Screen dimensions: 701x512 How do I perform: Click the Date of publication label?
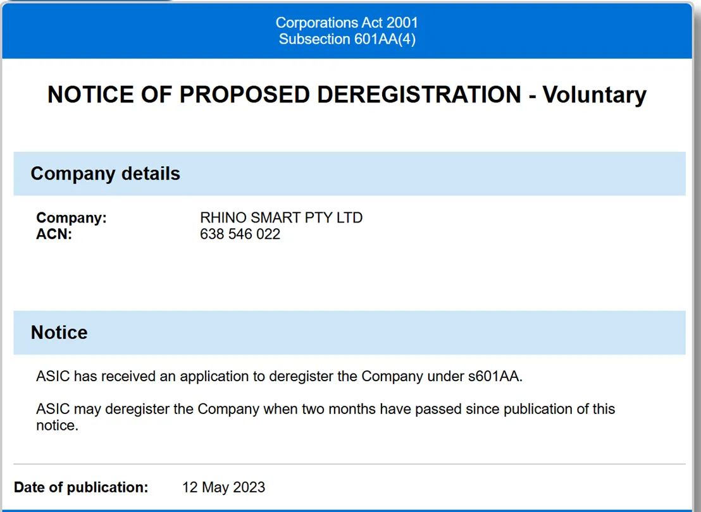[81, 487]
